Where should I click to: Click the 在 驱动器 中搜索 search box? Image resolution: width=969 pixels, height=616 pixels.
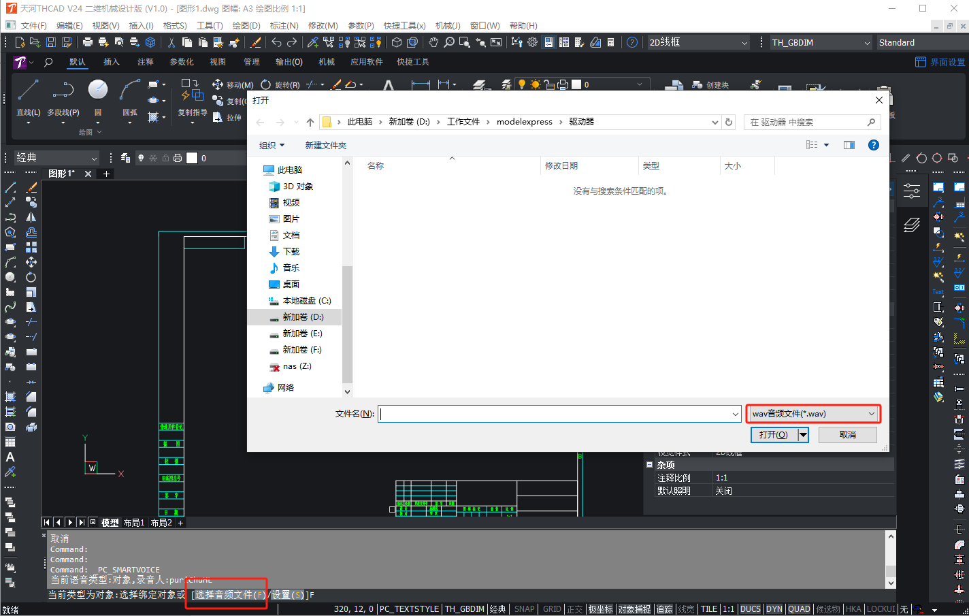(x=812, y=122)
